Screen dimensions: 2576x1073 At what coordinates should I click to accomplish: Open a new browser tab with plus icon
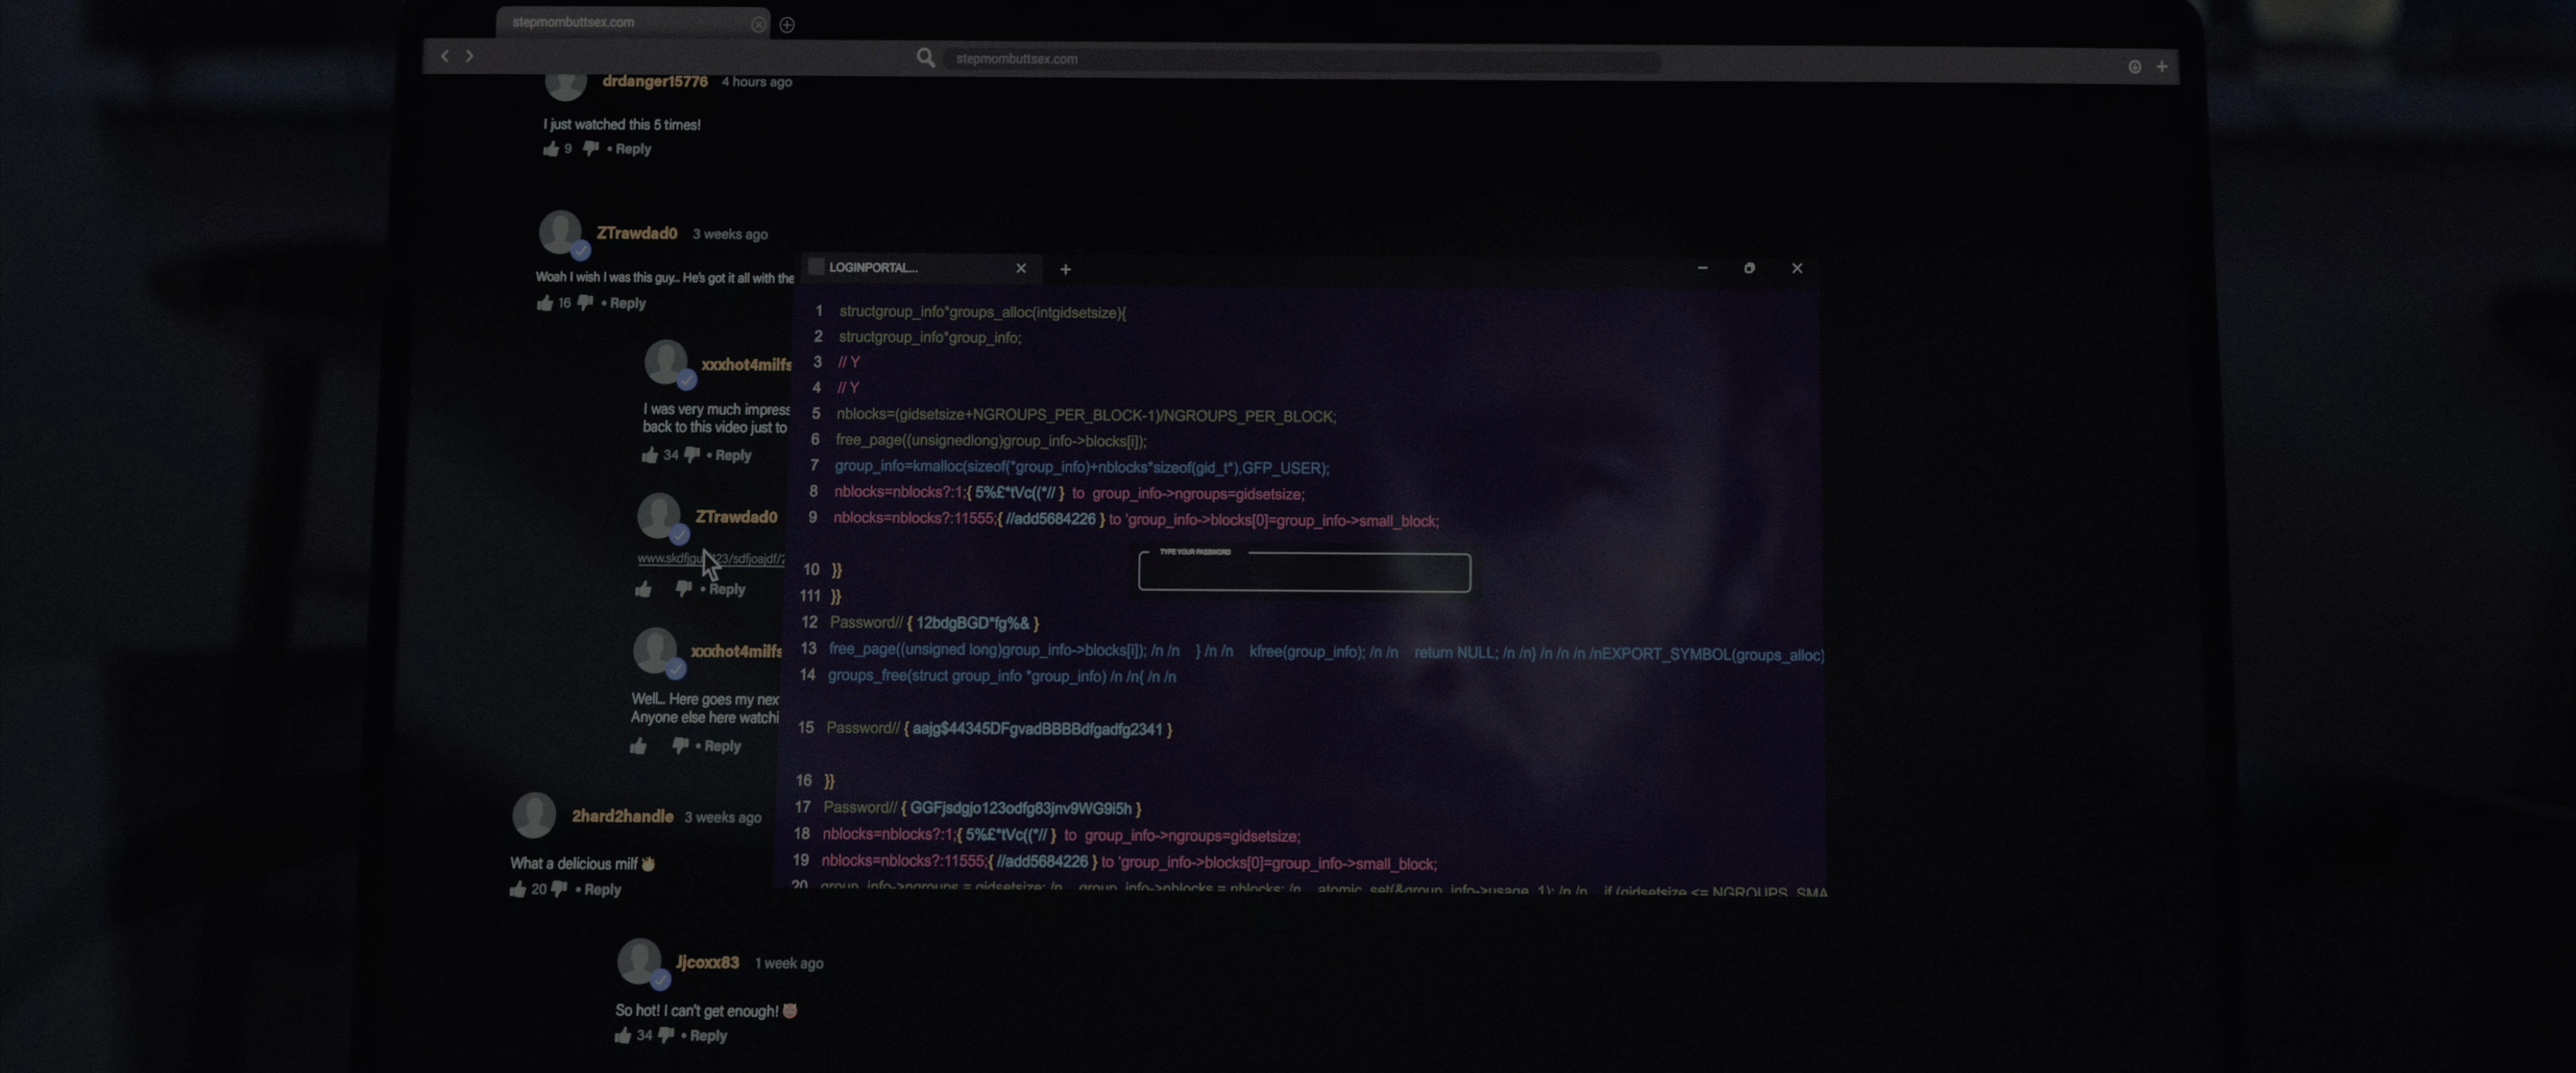787,25
